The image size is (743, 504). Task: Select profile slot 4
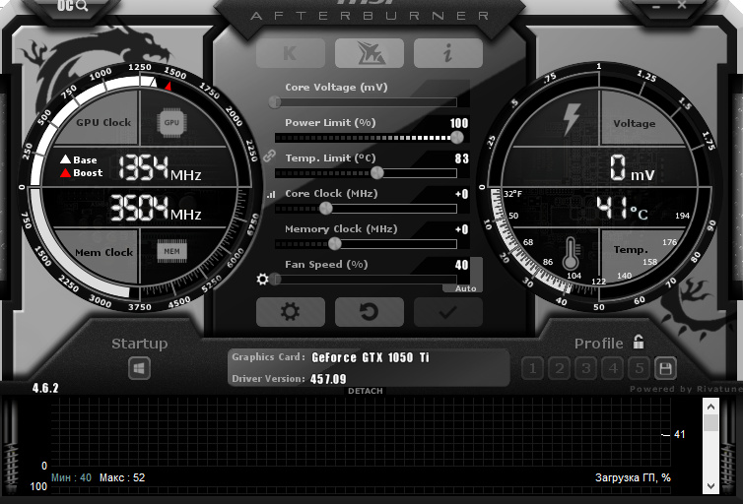click(613, 368)
